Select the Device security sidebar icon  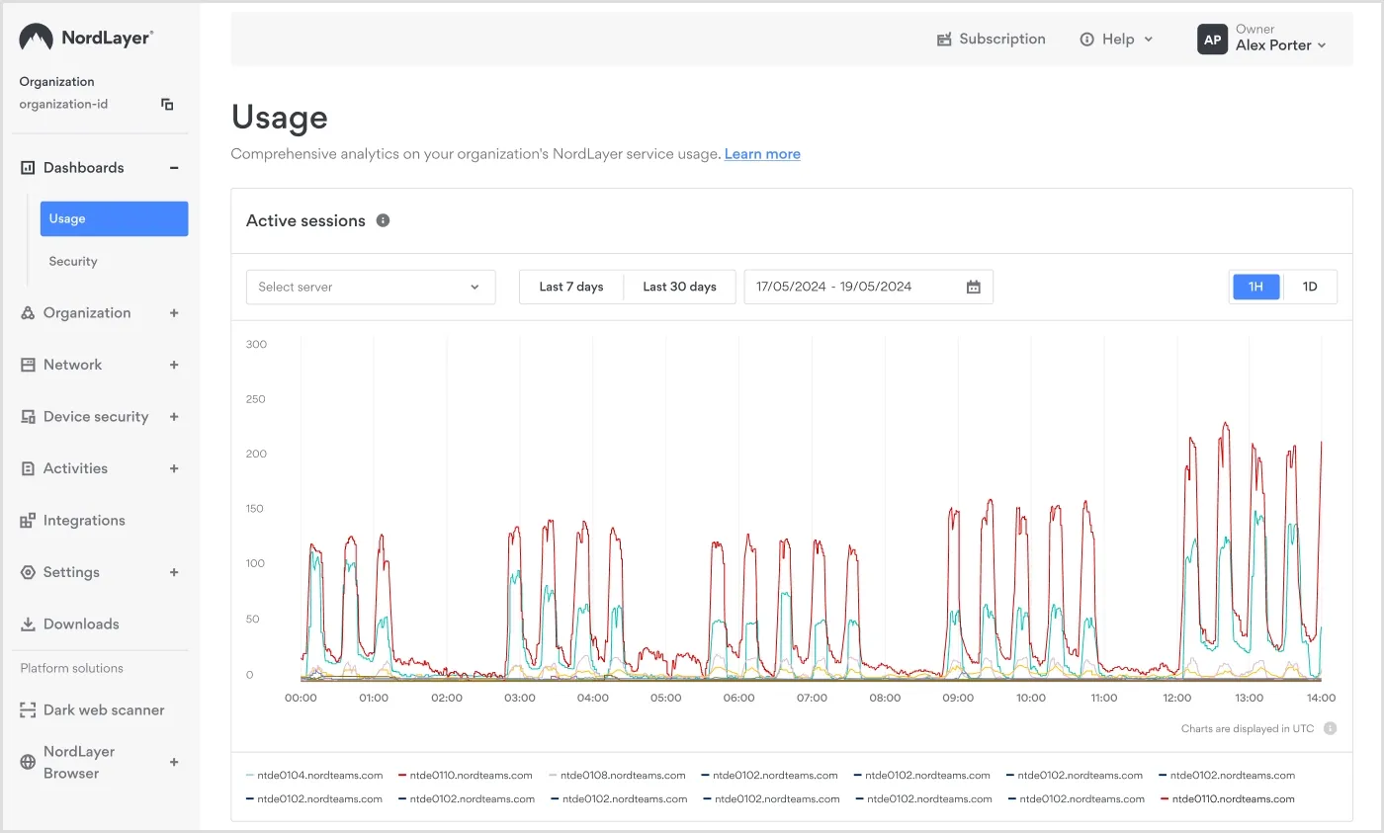pyautogui.click(x=29, y=416)
